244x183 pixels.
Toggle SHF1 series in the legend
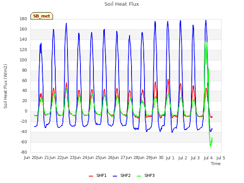pos(98,175)
